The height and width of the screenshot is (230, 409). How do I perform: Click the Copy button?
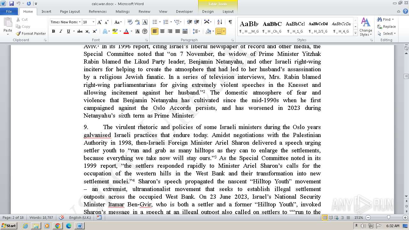23,27
